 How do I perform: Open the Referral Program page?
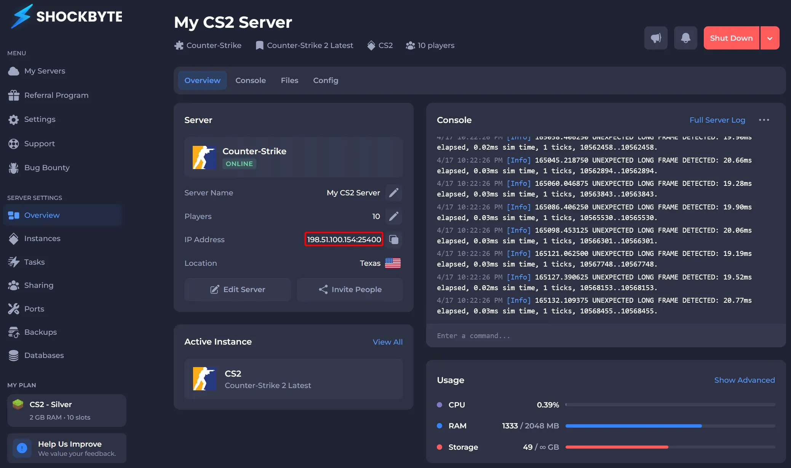point(48,95)
